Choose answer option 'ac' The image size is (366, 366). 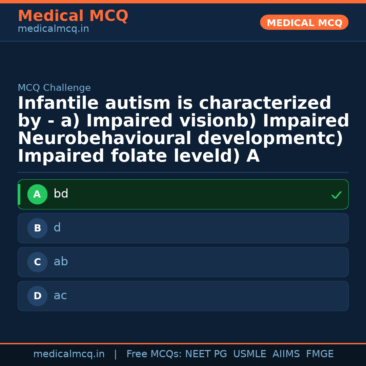pos(183,296)
